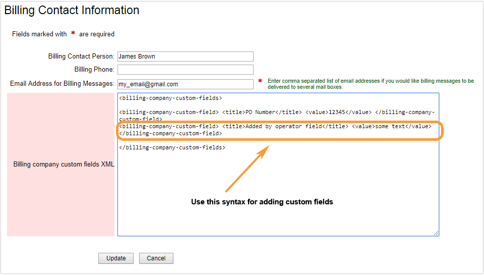Click the "Billing company custom fields XML" label
Image resolution: width=484 pixels, height=275 pixels.
pyautogui.click(x=64, y=164)
